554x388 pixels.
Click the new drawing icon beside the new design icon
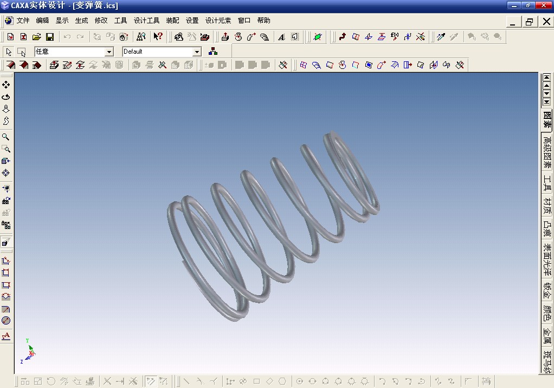tap(23, 37)
